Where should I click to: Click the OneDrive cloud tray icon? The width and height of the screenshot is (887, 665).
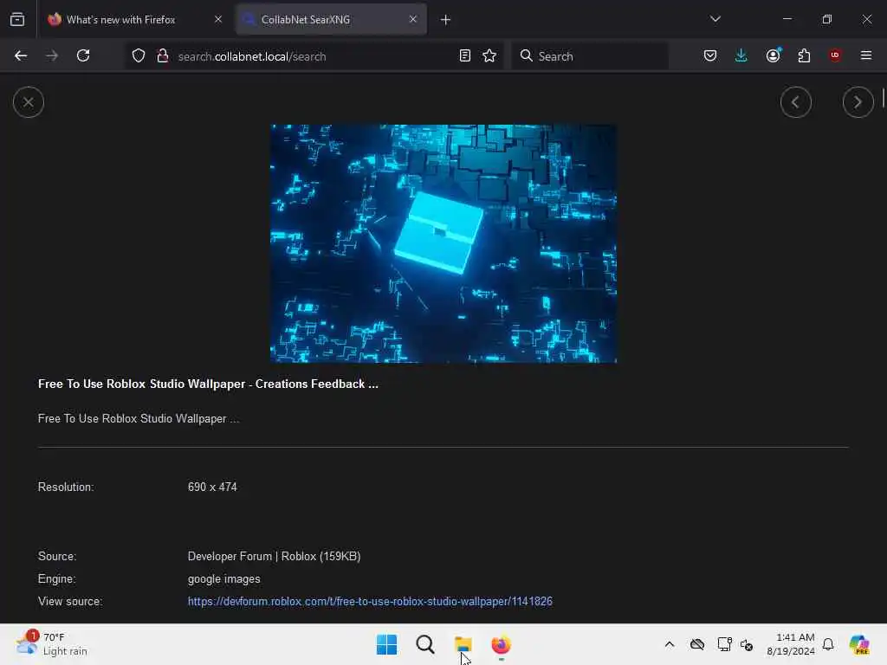tap(697, 644)
